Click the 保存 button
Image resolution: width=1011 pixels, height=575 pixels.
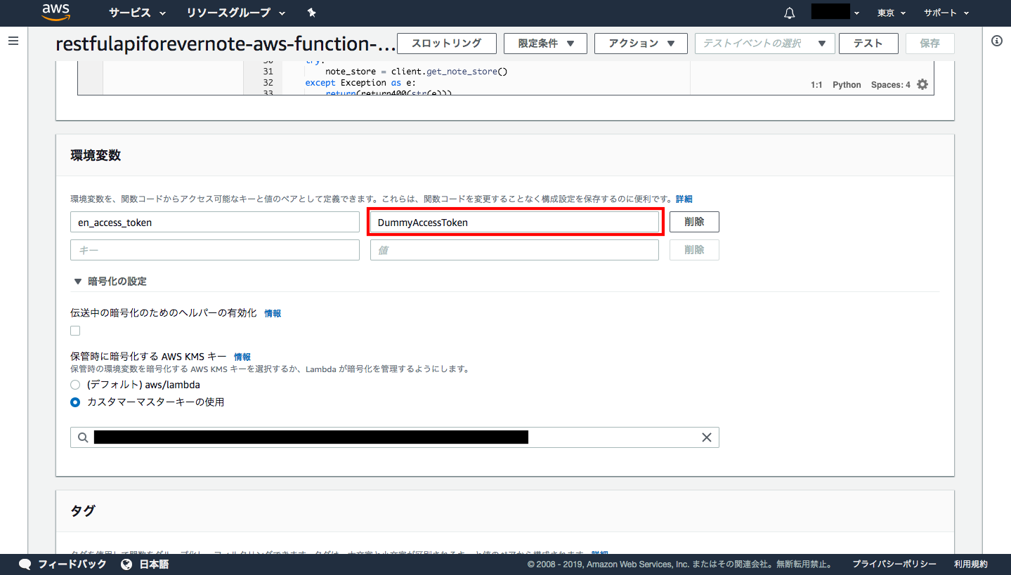pos(930,44)
